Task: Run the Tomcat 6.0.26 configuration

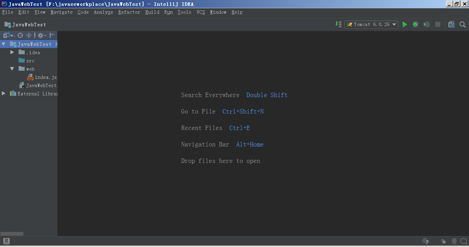Action: [x=405, y=24]
